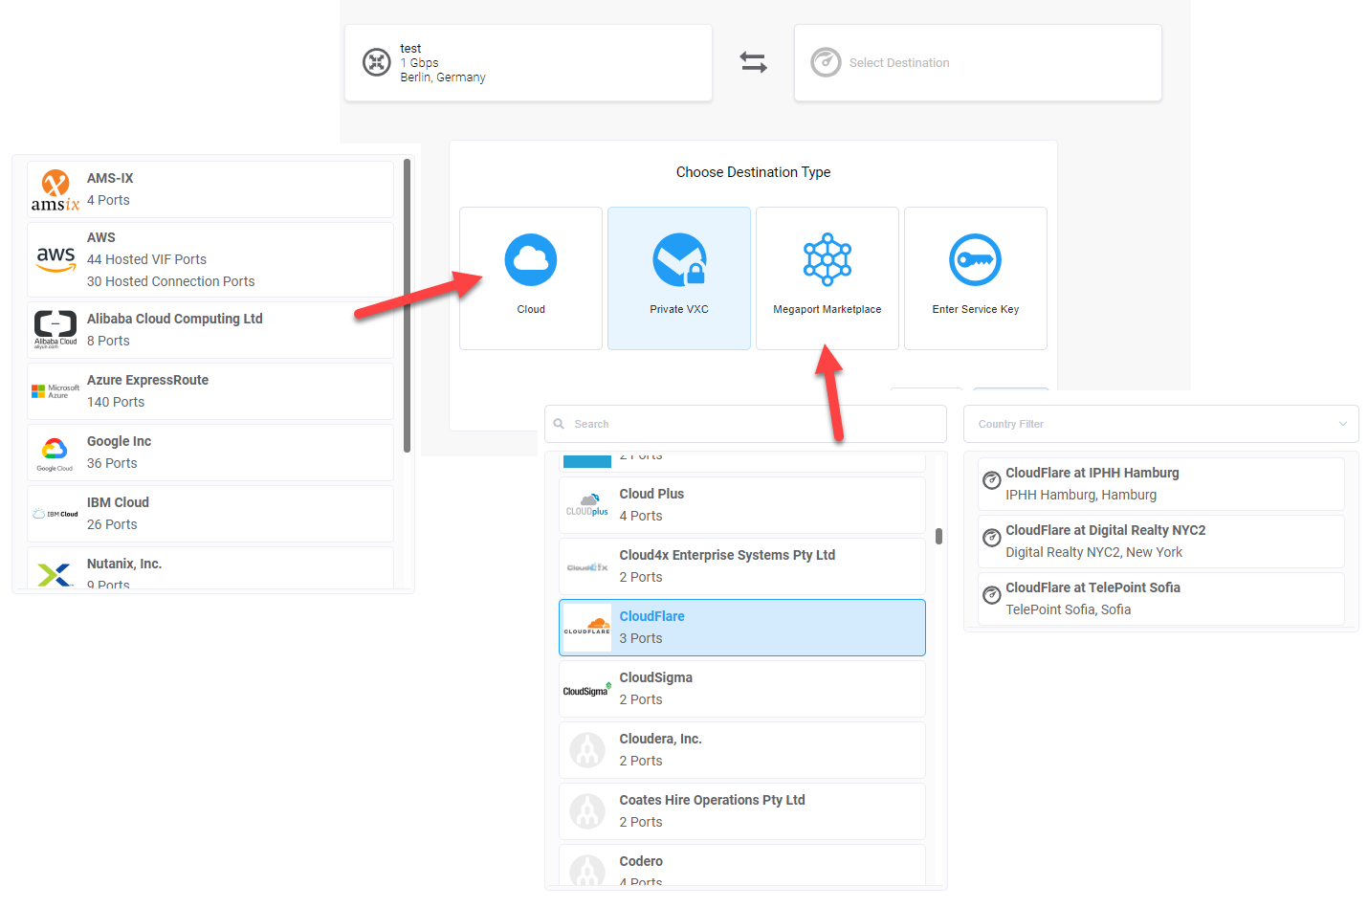Open the Country Filter dropdown
The height and width of the screenshot is (908, 1368).
(x=1161, y=424)
